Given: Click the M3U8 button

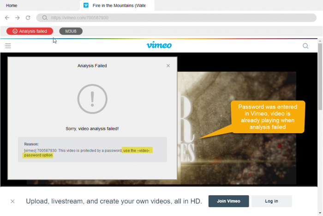Looking at the screenshot, I should [x=71, y=31].
